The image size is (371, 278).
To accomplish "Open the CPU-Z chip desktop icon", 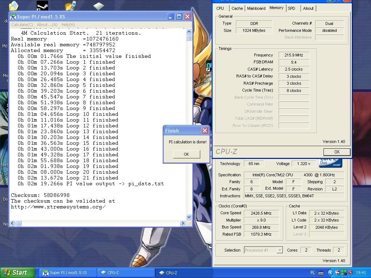I will [99, 6].
